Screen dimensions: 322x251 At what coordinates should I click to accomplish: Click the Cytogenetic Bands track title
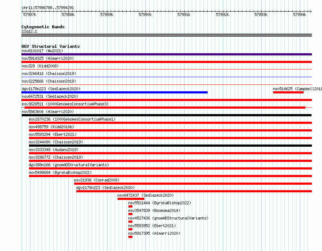(43, 27)
